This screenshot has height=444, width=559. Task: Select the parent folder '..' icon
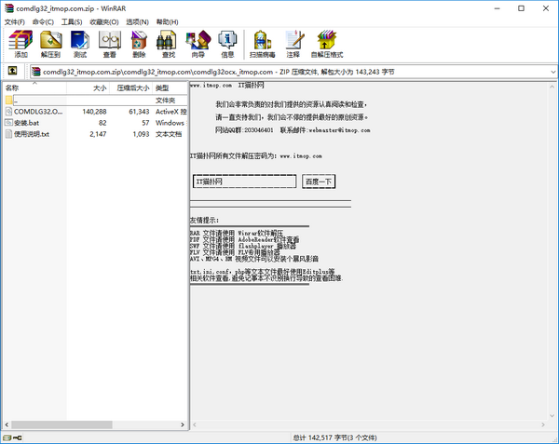coord(9,100)
